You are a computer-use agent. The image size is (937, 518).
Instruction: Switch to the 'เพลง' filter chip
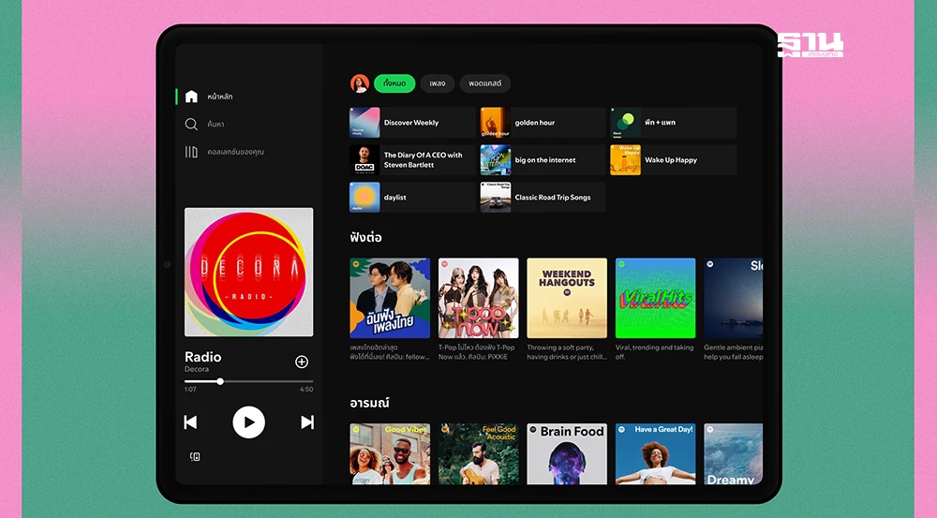coord(437,83)
